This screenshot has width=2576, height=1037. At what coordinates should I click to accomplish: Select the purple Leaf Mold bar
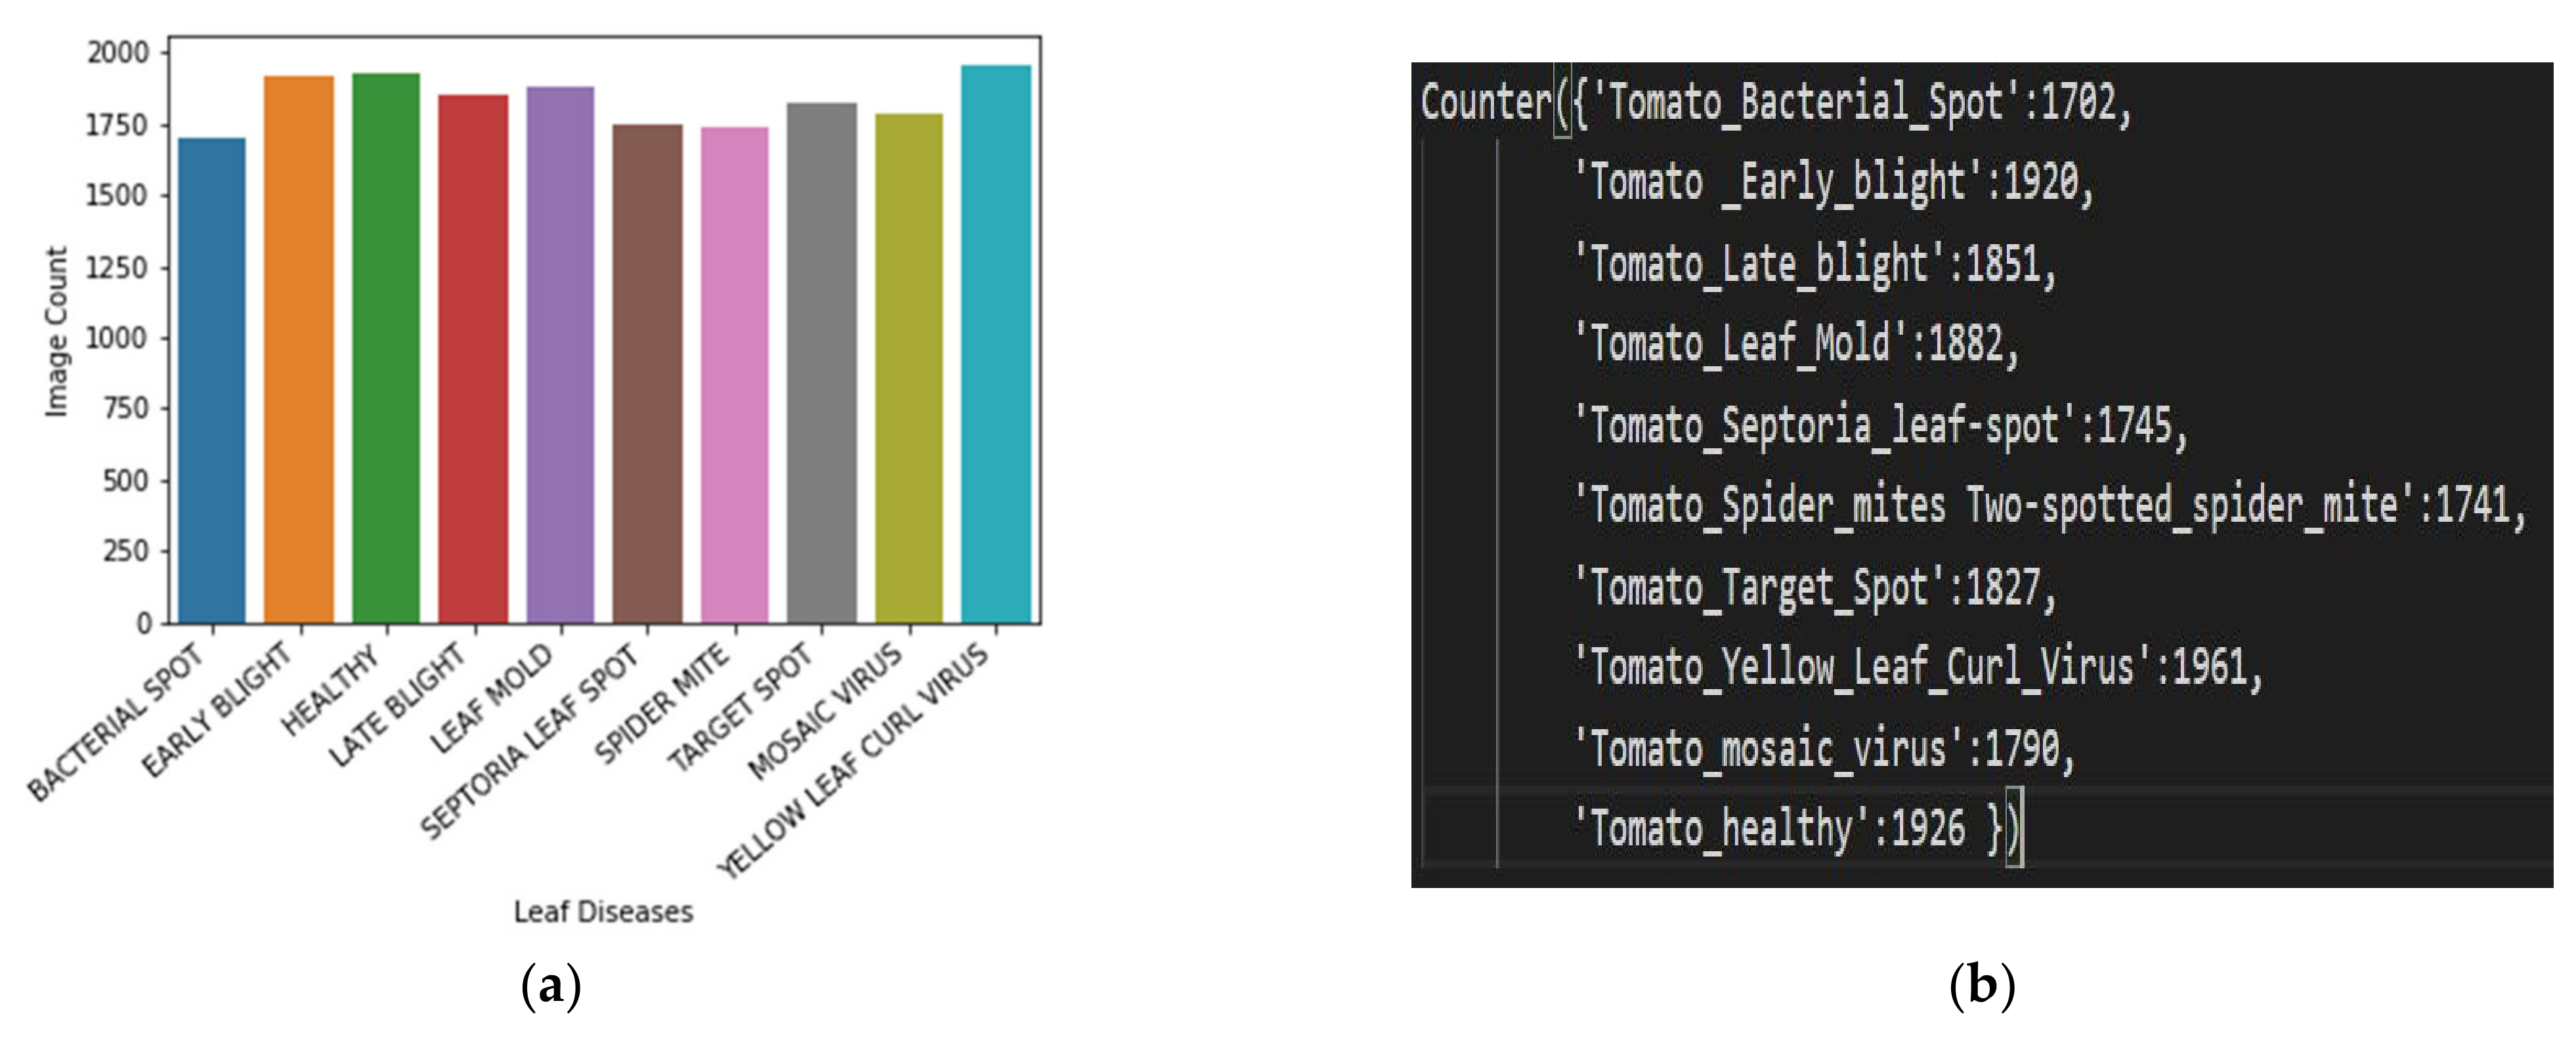pos(560,355)
